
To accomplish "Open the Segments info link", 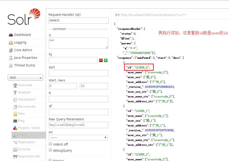I will [29, 156].
